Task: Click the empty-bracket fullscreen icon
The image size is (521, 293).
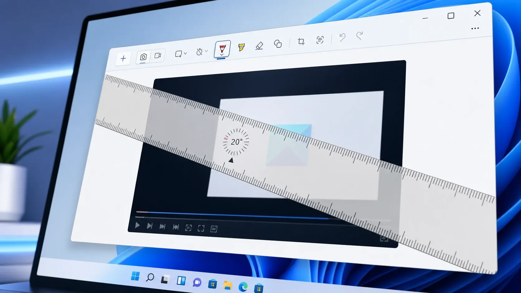Action: coord(201,229)
